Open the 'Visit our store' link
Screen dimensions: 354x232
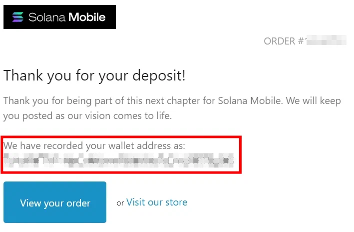pyautogui.click(x=157, y=202)
